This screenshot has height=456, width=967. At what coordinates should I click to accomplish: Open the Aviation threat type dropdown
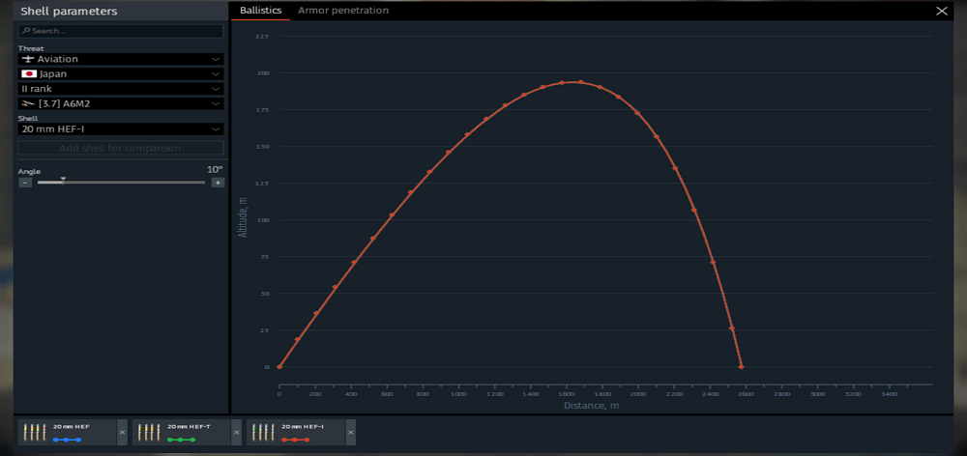121,59
